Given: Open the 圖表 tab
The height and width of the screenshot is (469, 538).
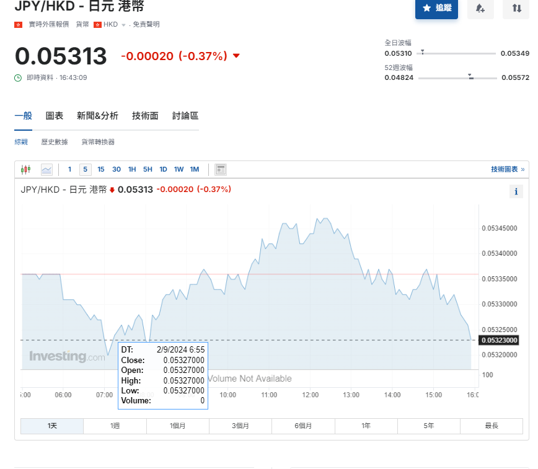Looking at the screenshot, I should [x=55, y=116].
